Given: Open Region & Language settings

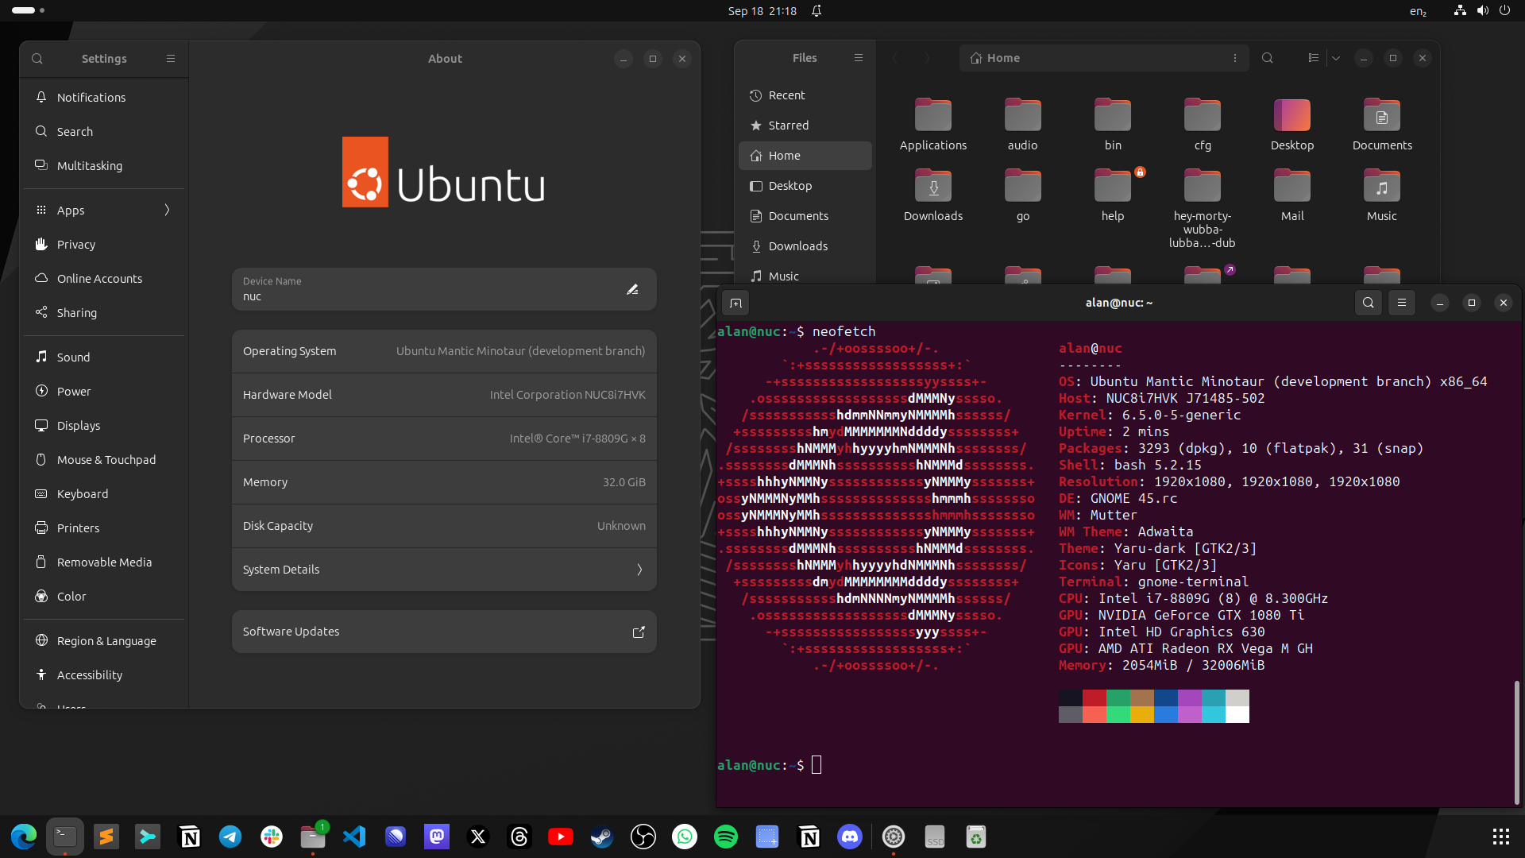Looking at the screenshot, I should [104, 641].
